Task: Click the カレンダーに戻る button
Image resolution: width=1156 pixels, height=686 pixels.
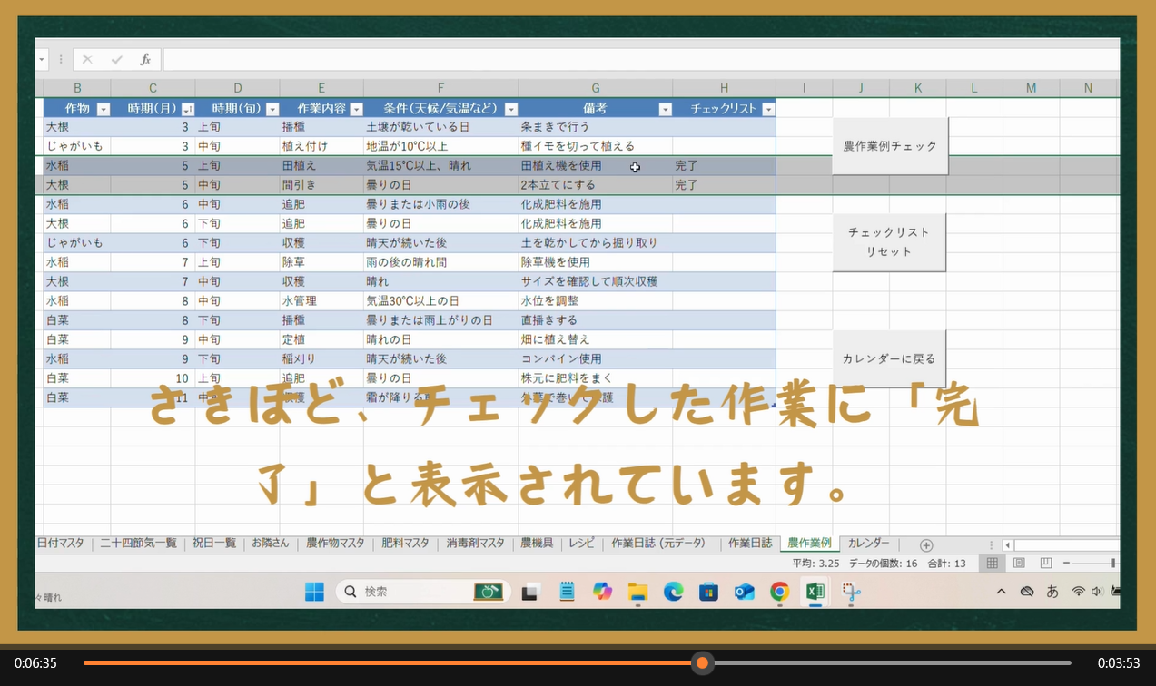Action: click(889, 358)
